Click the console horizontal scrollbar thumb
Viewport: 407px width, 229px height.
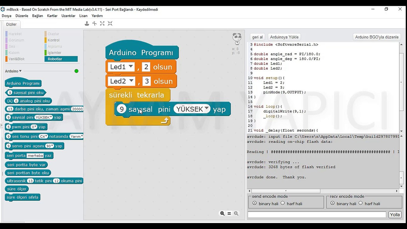pos(285,191)
